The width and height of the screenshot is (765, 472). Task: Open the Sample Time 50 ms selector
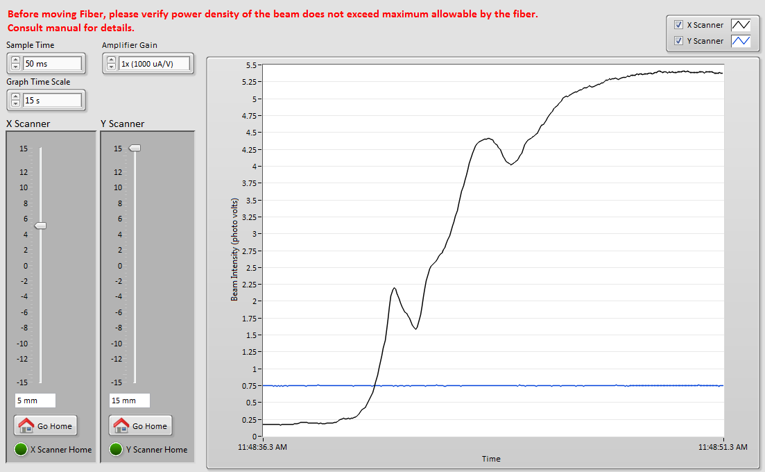click(x=52, y=64)
